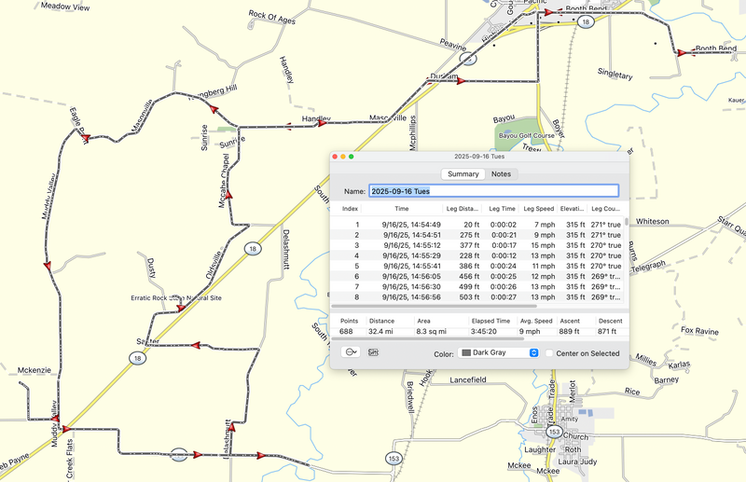Click the Bayou Golf Course green area
This screenshot has width=746, height=482.
528,134
